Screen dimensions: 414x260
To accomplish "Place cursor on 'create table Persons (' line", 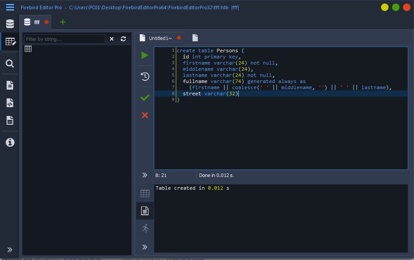I will coord(211,51).
